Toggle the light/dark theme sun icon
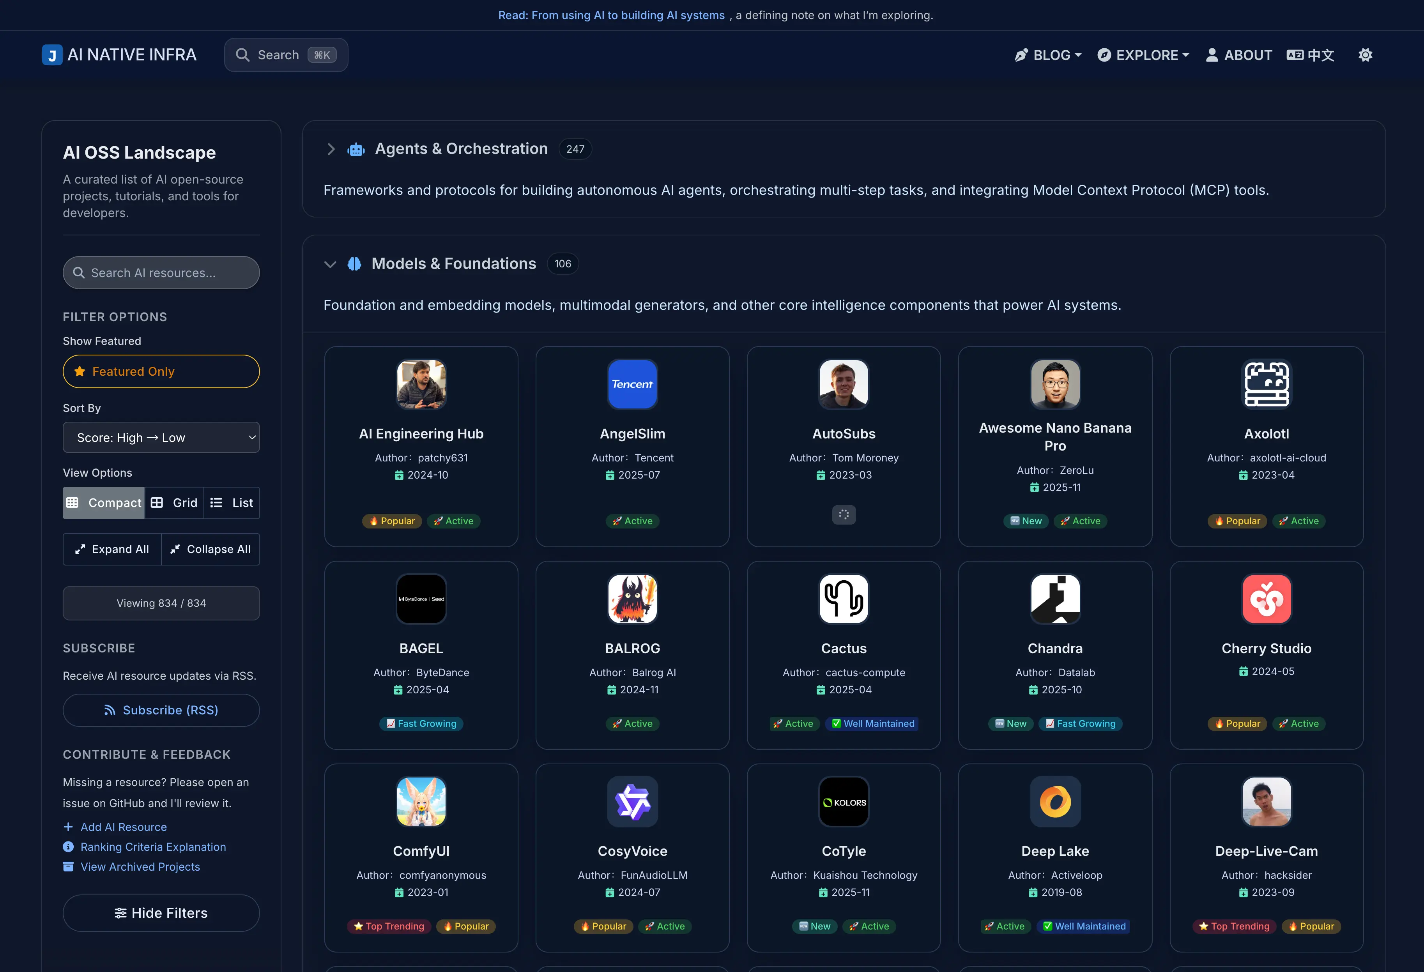This screenshot has width=1424, height=972. pos(1365,55)
